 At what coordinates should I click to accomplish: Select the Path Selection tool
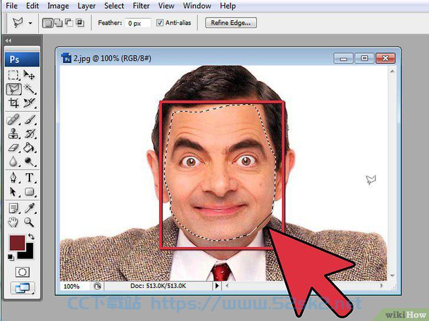13,192
